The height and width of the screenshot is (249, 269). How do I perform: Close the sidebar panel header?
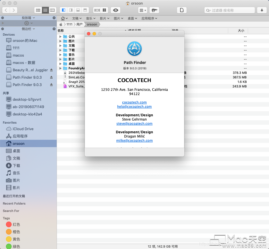(54, 29)
